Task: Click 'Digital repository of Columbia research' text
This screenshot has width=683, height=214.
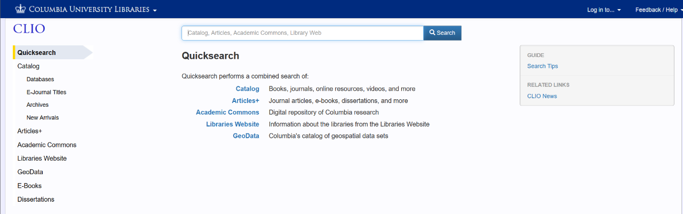Action: (x=324, y=112)
